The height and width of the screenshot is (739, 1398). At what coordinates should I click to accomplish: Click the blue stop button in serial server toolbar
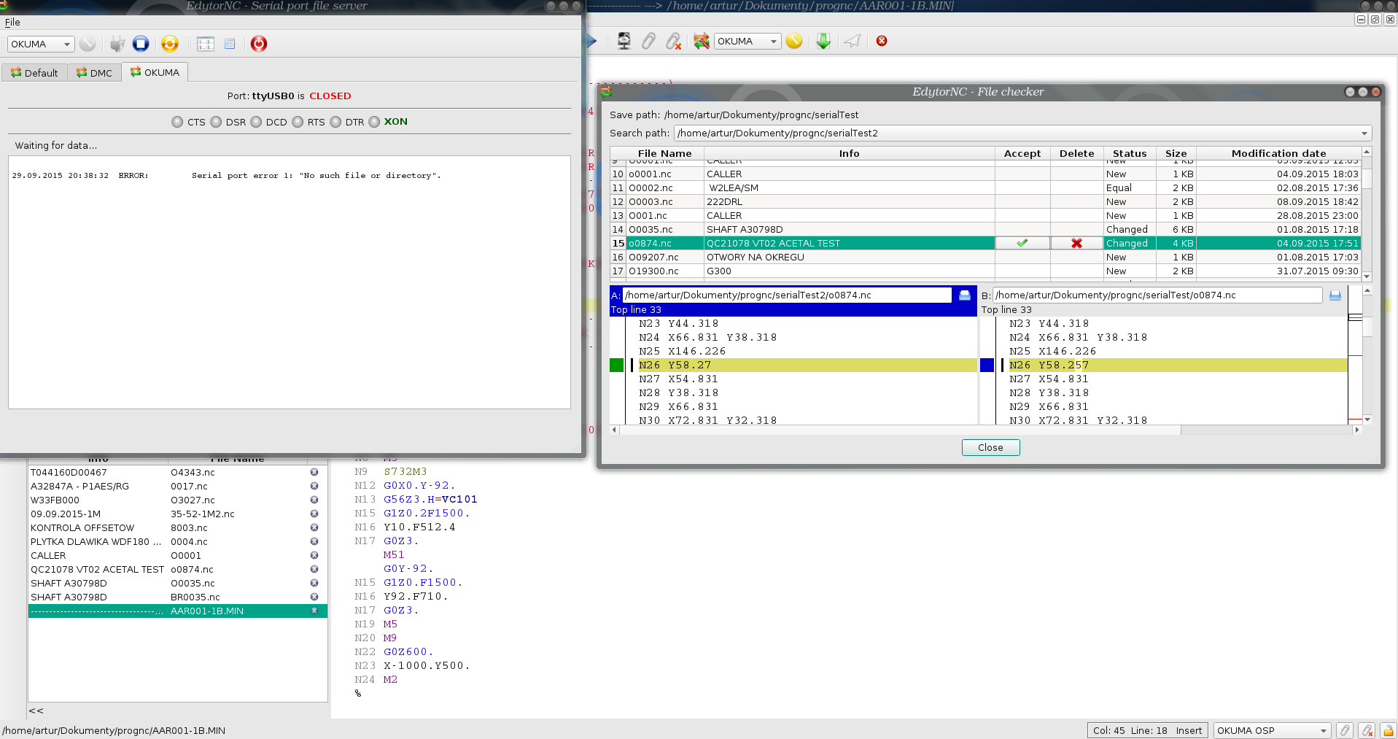[x=141, y=44]
